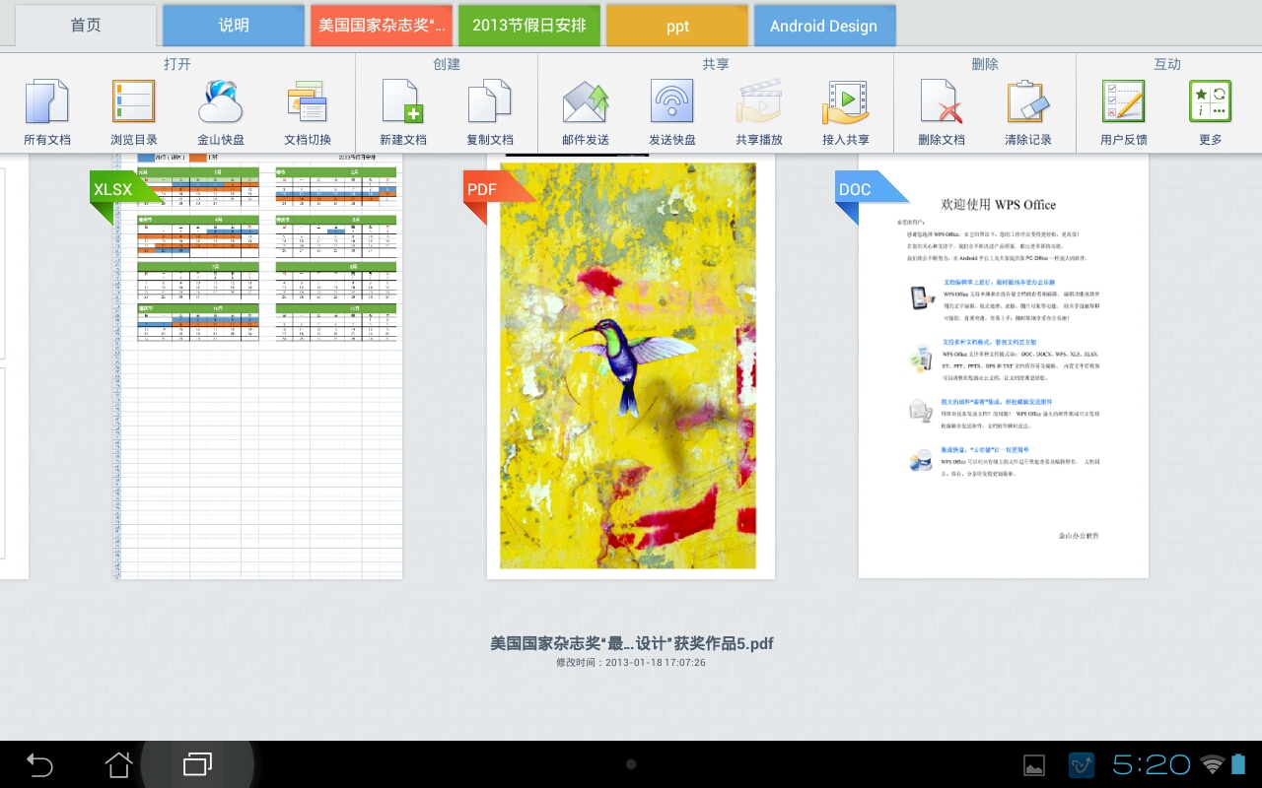Tap the recent apps button

click(x=197, y=764)
